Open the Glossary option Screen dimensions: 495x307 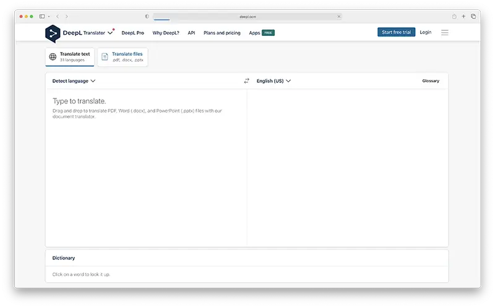click(431, 81)
